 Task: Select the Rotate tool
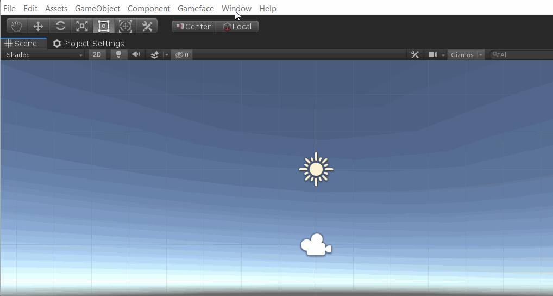click(60, 26)
